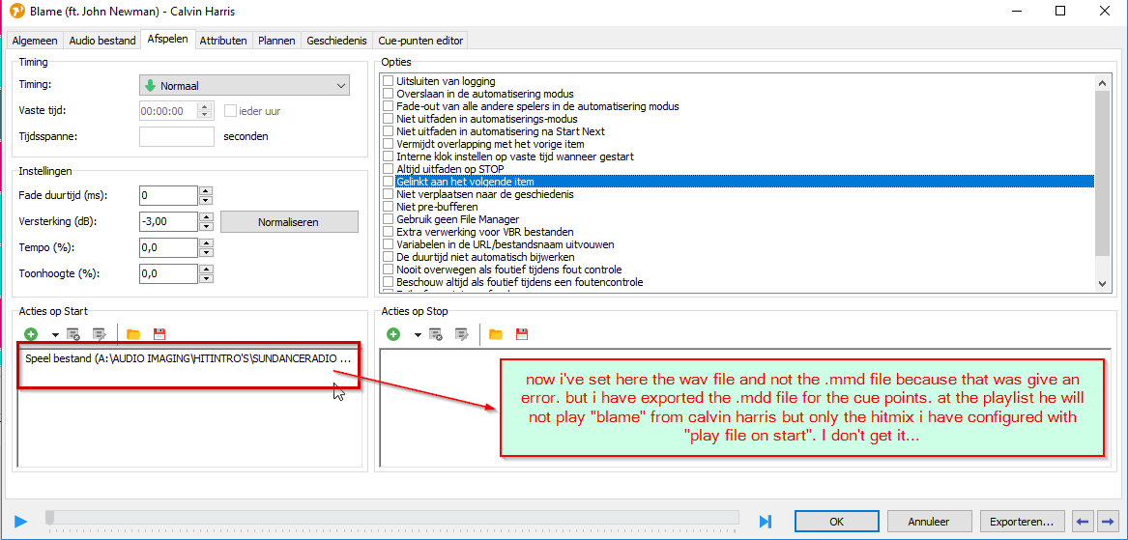The image size is (1128, 540).
Task: Click the red save icon in Acties op Stop
Action: click(522, 334)
